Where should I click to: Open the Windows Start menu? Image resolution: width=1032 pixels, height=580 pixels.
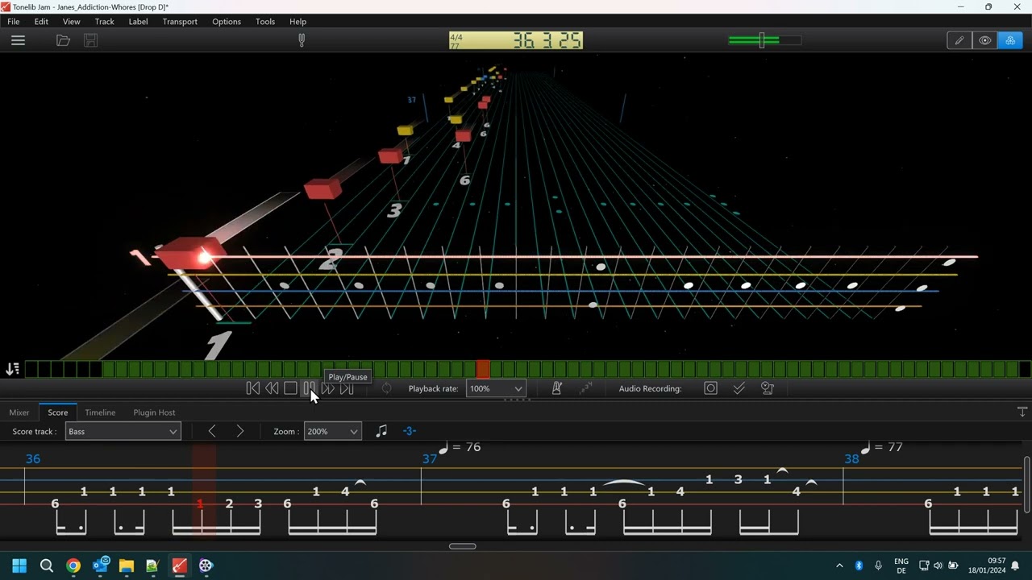tap(19, 565)
